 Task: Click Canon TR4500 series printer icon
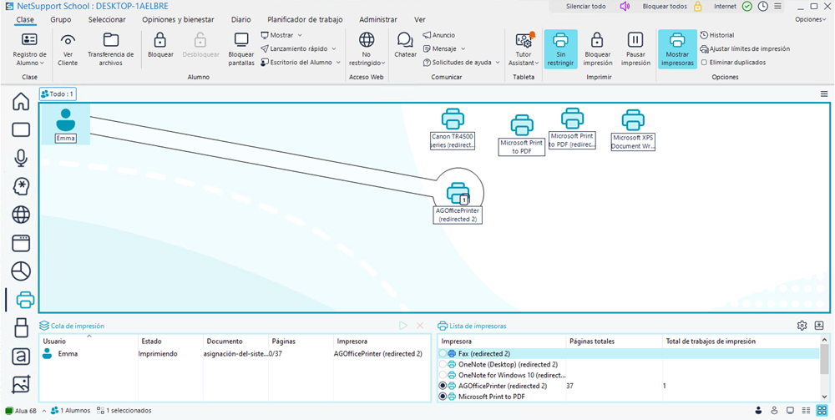453,119
